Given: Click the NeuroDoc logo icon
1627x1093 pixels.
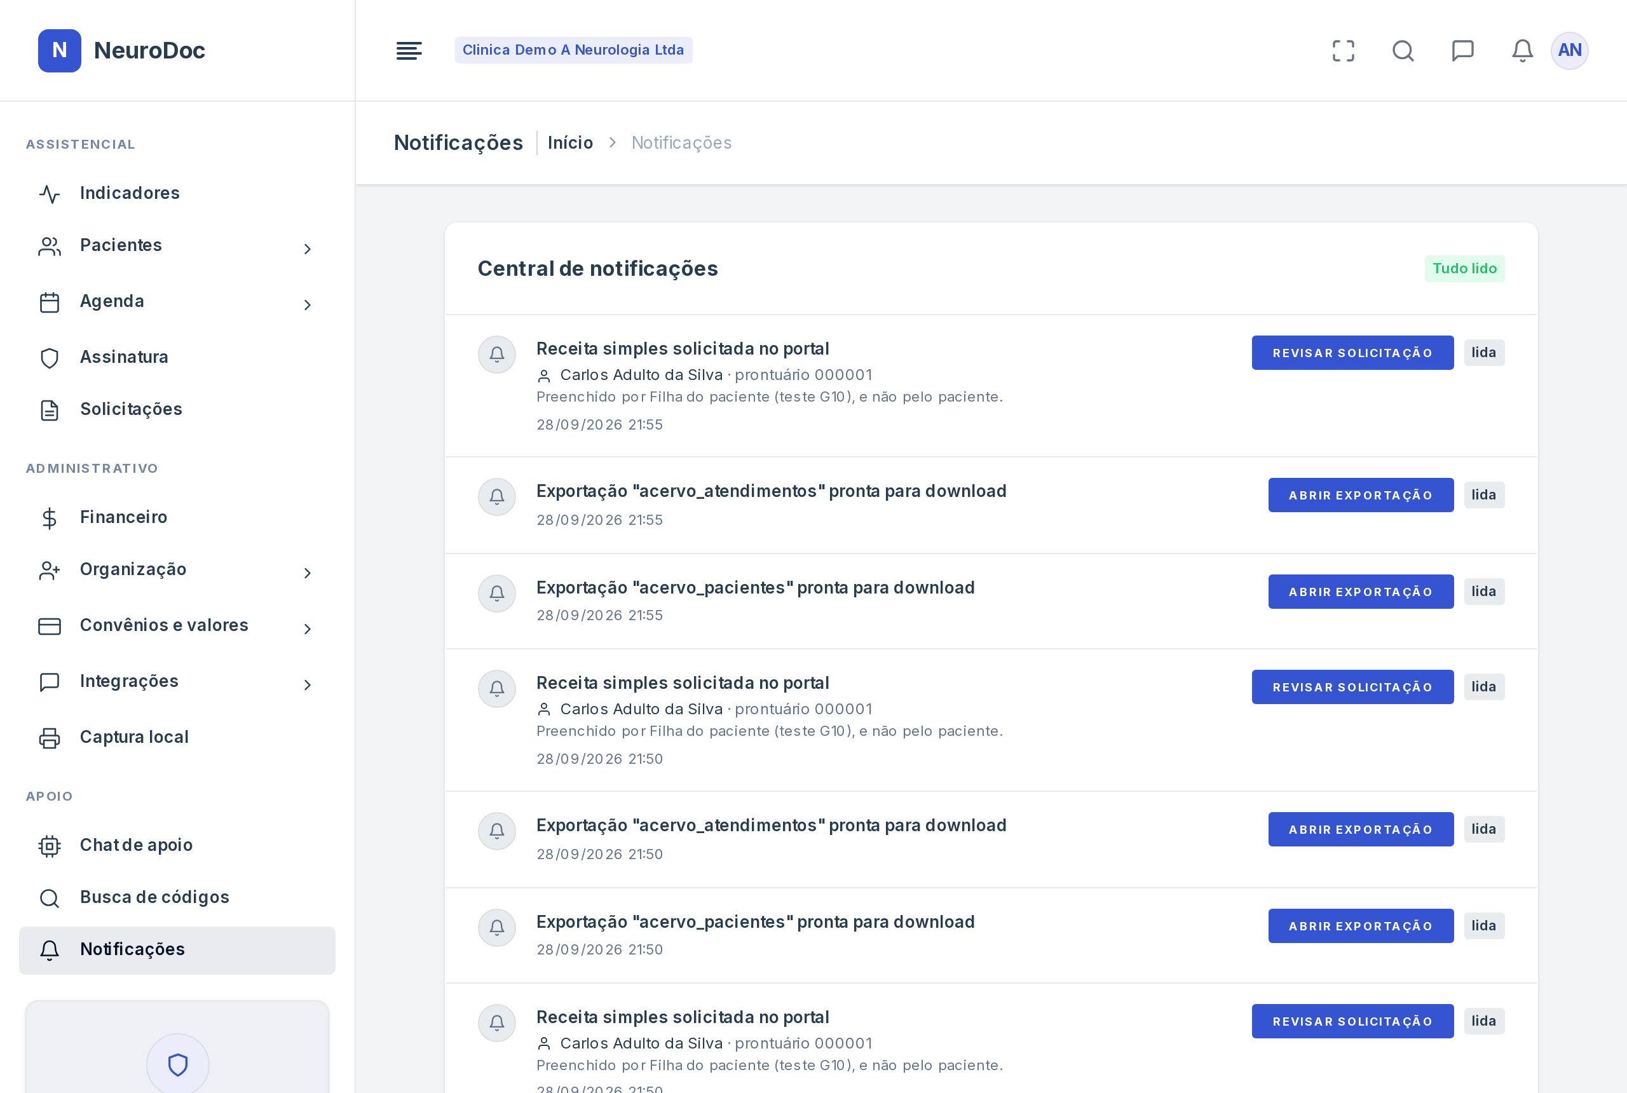Looking at the screenshot, I should click(59, 50).
